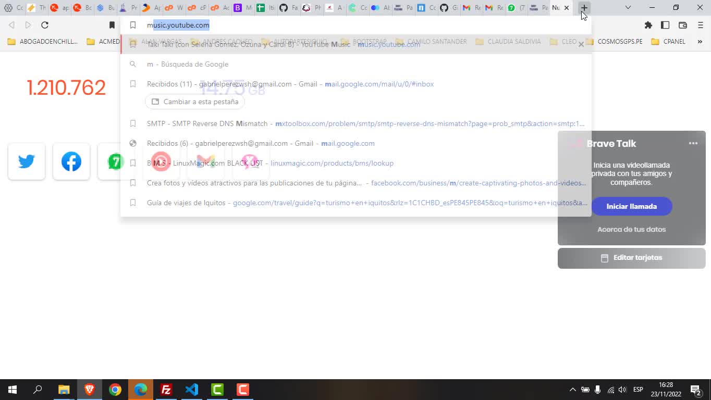Switch to the purple flask 'Pr' tab
This screenshot has width=711, height=400.
pos(128,8)
